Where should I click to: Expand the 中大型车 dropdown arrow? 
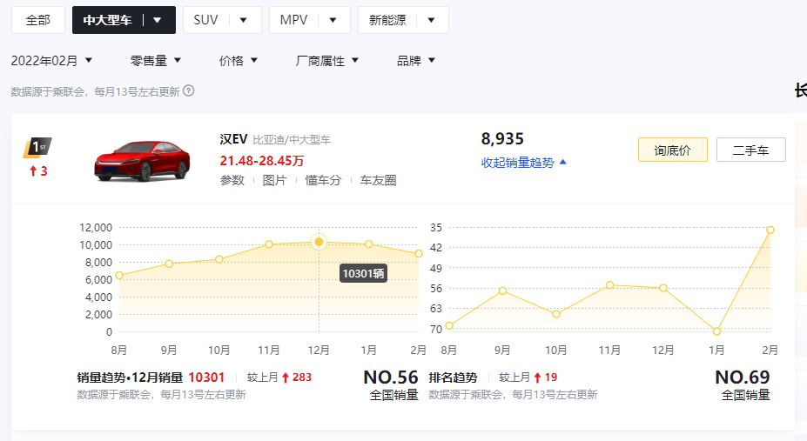[158, 20]
